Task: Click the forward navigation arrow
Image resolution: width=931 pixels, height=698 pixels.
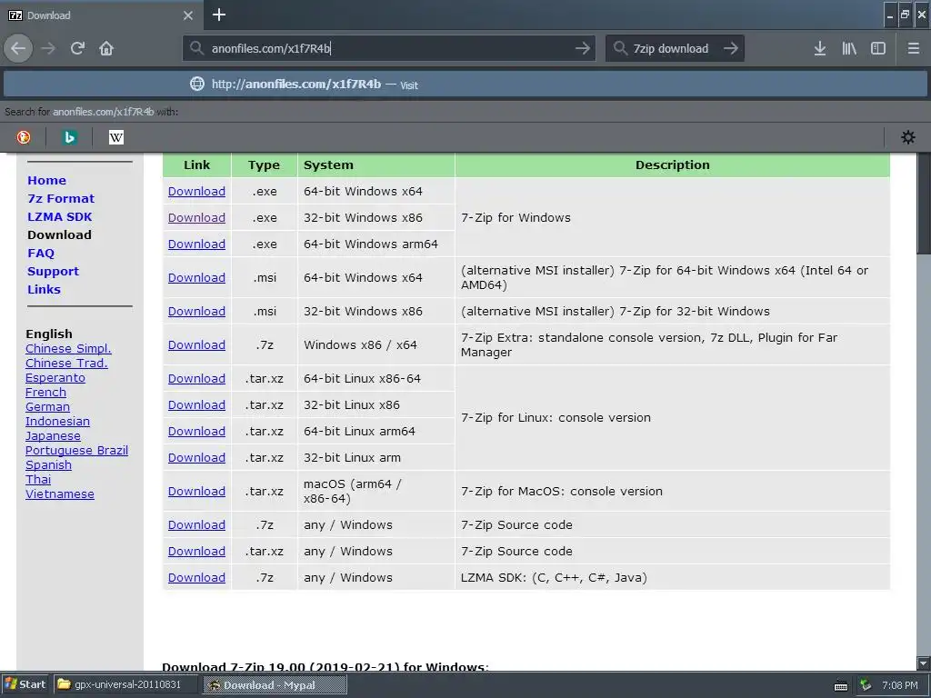Action: click(x=48, y=48)
